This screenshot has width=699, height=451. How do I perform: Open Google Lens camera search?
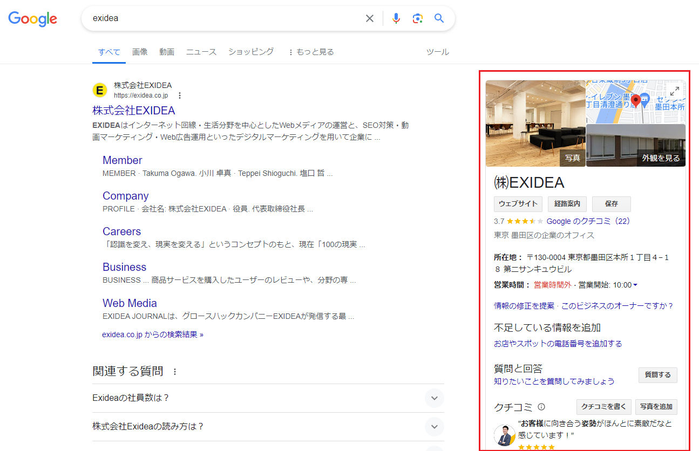click(417, 18)
